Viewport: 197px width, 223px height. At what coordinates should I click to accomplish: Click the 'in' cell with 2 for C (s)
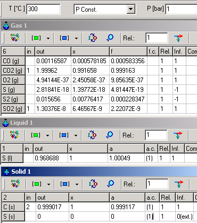tap(30, 207)
